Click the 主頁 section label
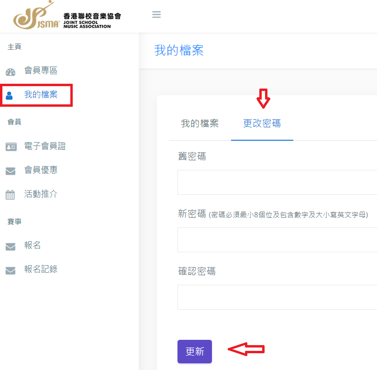The image size is (377, 370). 14,47
